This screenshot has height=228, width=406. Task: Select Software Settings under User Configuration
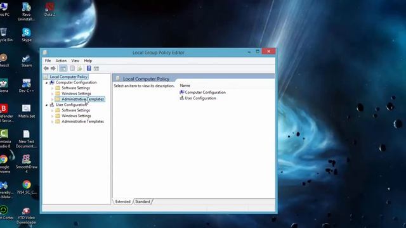(75, 110)
